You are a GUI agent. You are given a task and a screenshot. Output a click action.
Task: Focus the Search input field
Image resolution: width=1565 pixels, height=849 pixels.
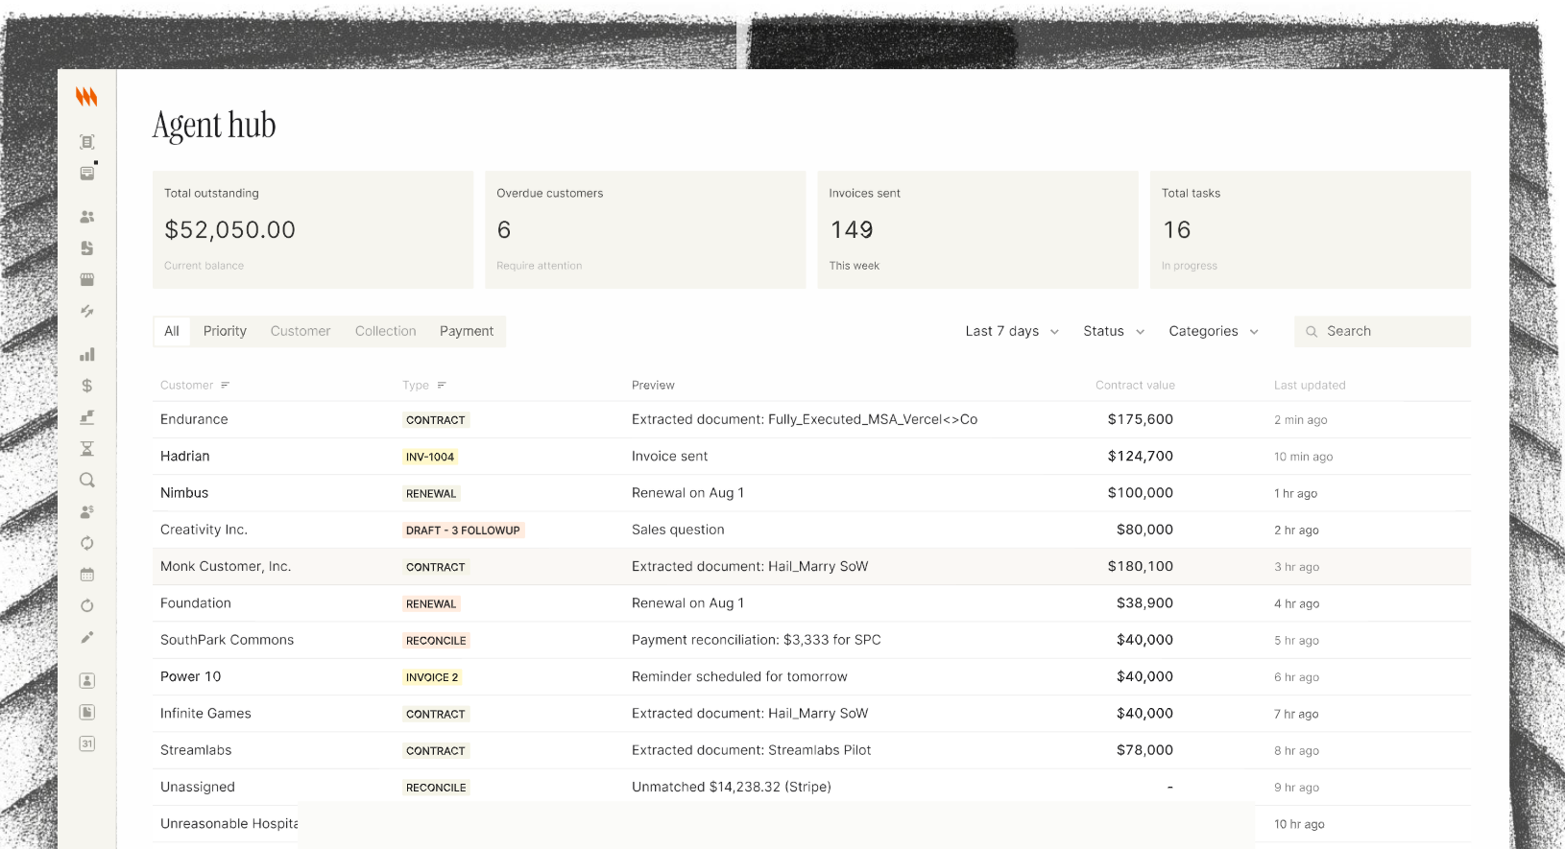point(1392,332)
